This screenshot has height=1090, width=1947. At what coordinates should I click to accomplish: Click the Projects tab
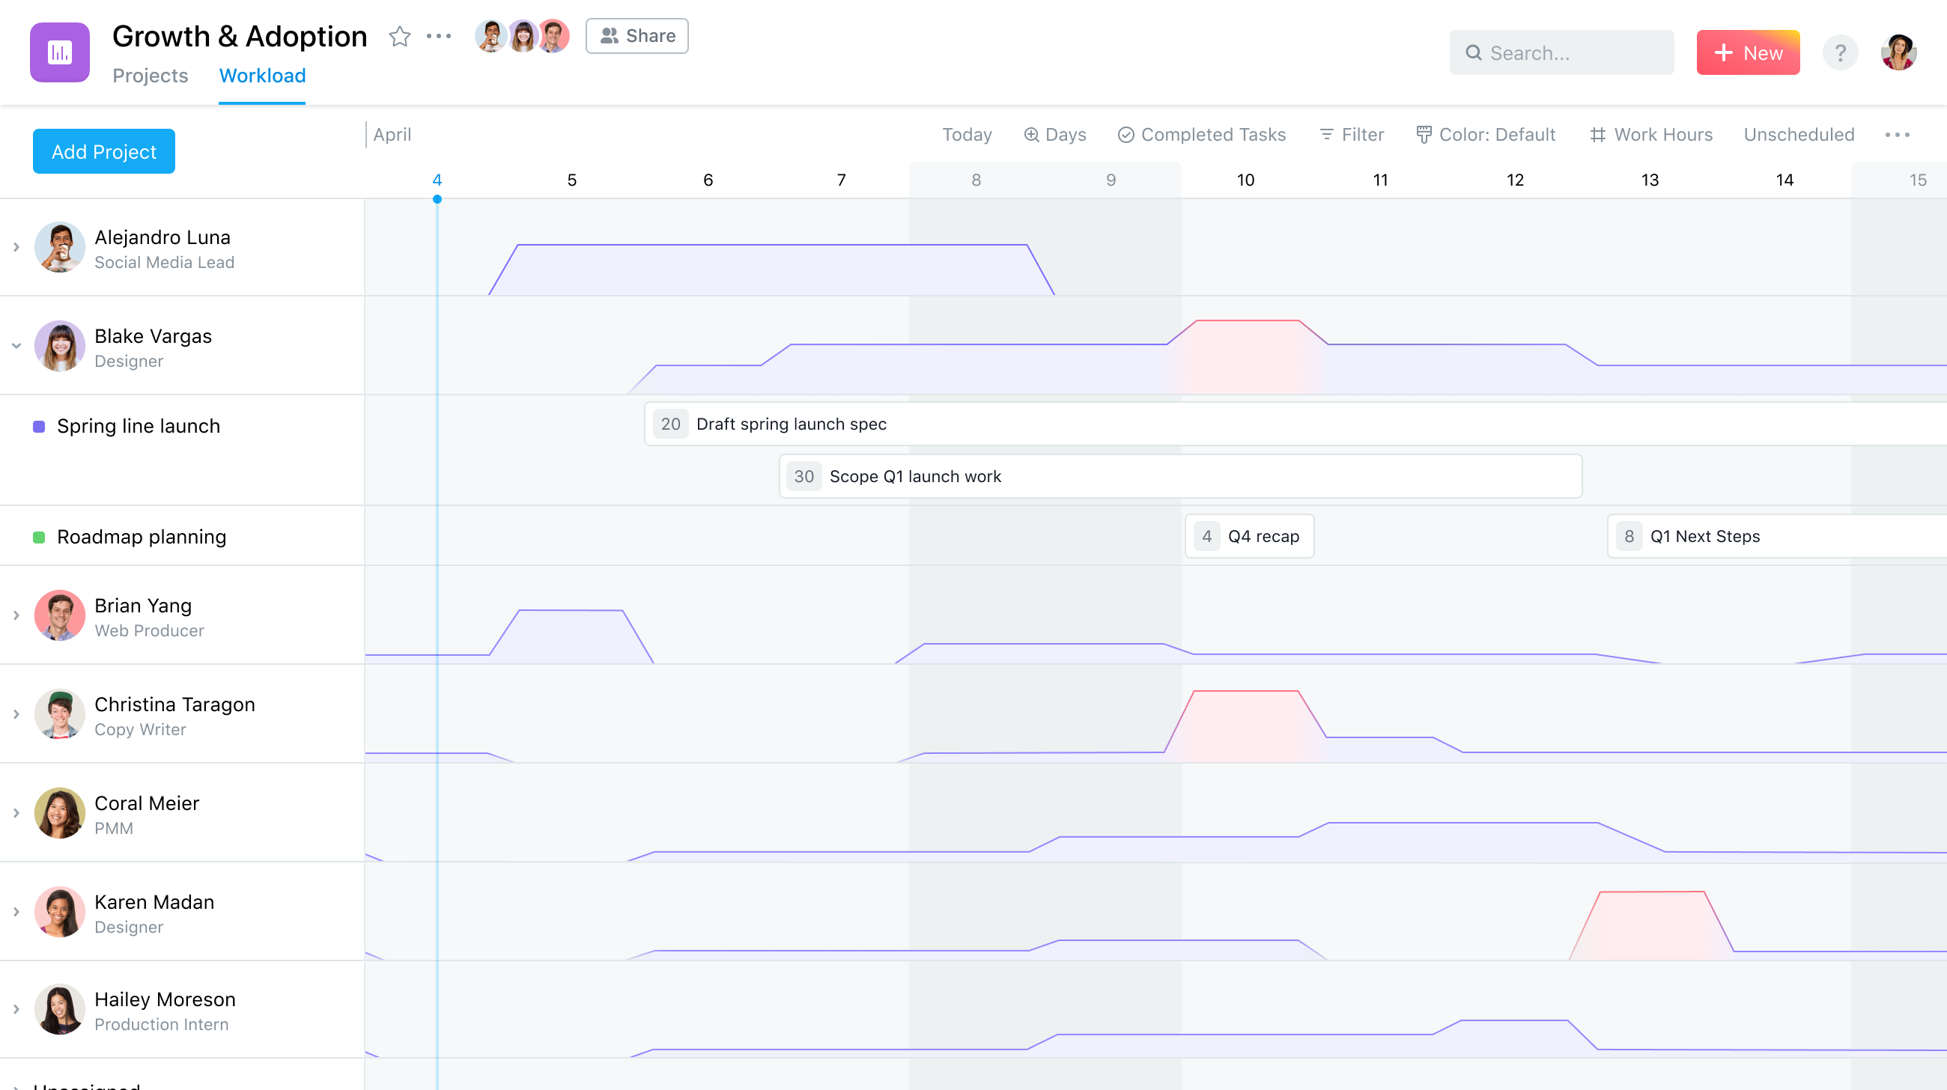click(x=150, y=75)
